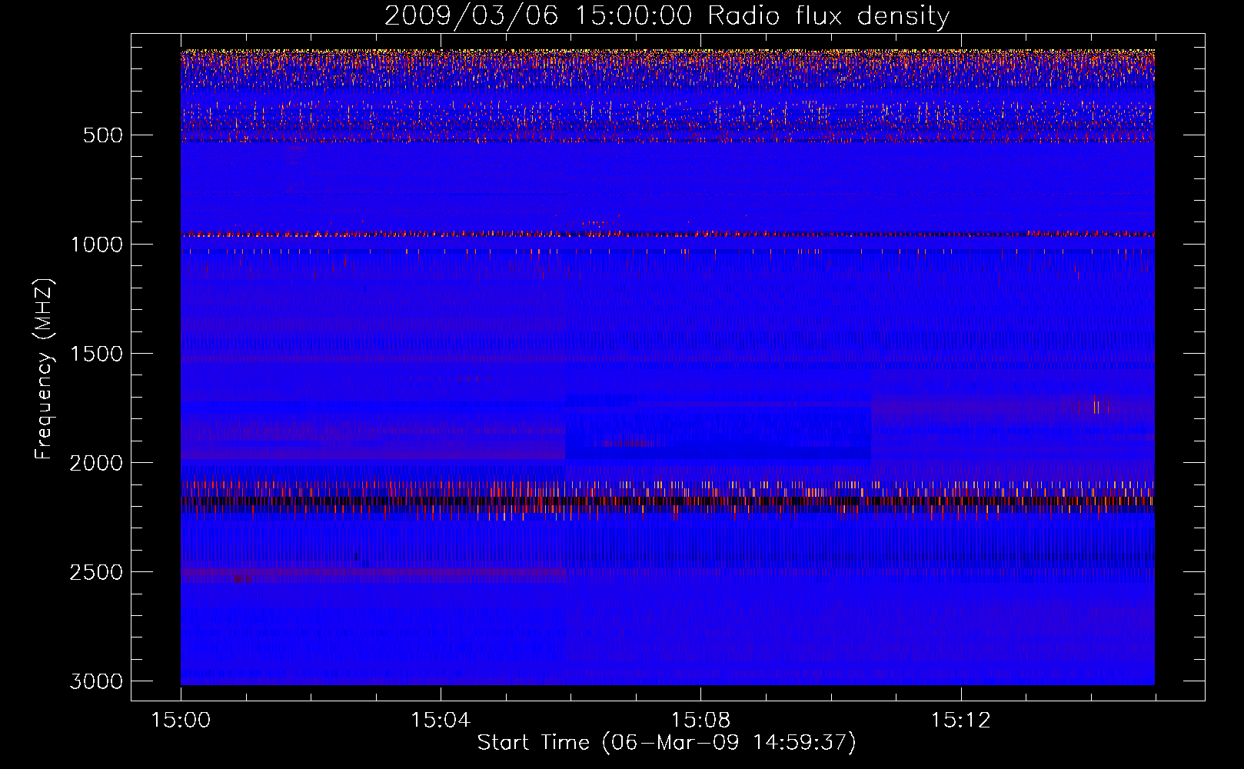This screenshot has width=1244, height=769.
Task: Click the "15:12" time tick label
Action: (960, 721)
